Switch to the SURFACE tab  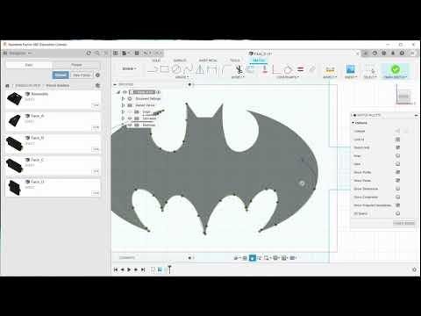[180, 61]
